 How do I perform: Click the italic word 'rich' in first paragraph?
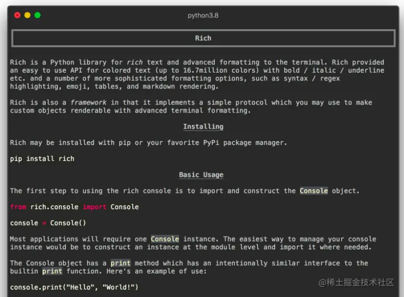[x=135, y=62]
